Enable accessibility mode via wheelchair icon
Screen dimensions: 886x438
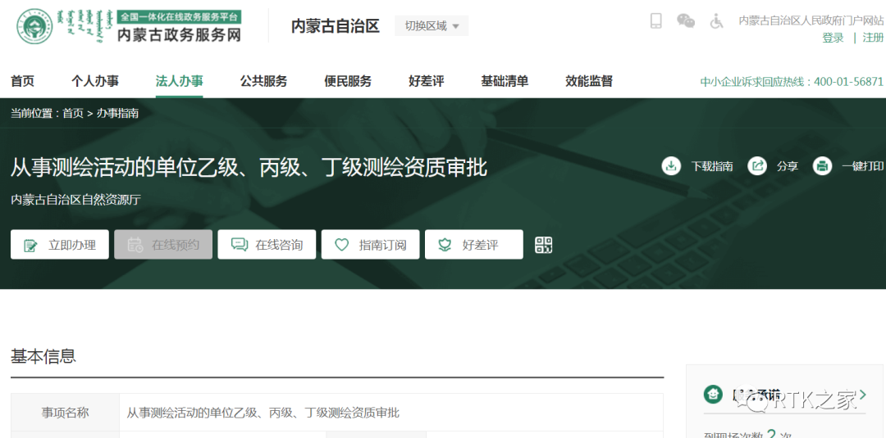pos(716,21)
